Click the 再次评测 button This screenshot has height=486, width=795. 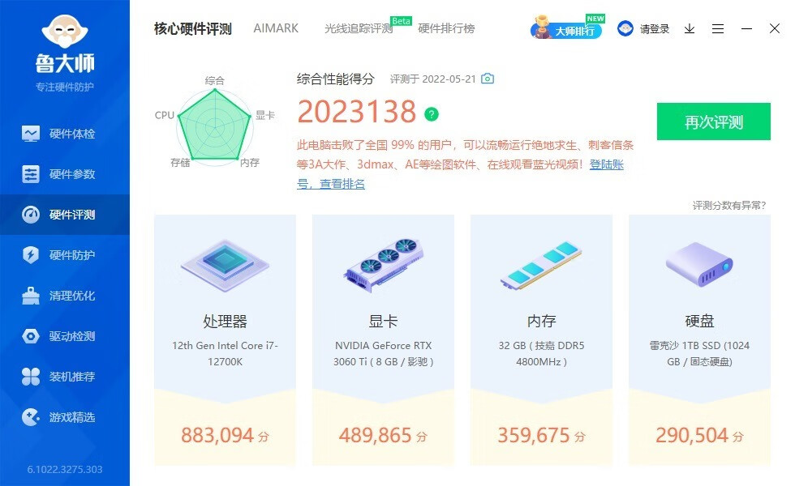click(713, 122)
